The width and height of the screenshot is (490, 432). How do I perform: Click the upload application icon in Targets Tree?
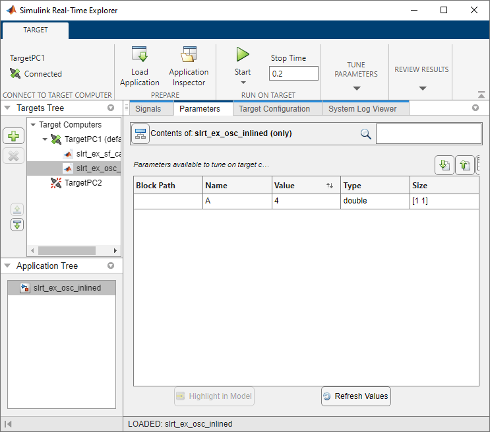17,209
